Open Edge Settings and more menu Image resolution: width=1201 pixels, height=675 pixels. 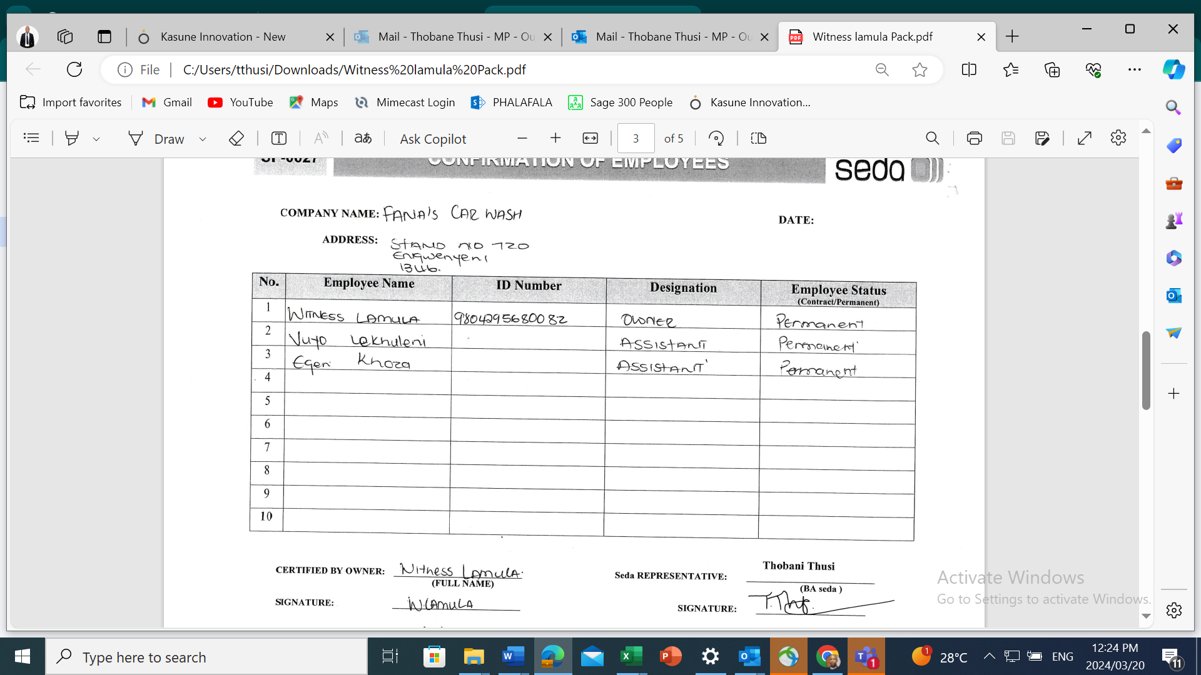pos(1134,69)
